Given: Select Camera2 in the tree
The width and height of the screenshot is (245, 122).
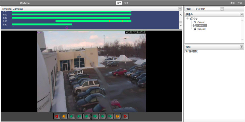Looking at the screenshot, I should tap(201, 26).
